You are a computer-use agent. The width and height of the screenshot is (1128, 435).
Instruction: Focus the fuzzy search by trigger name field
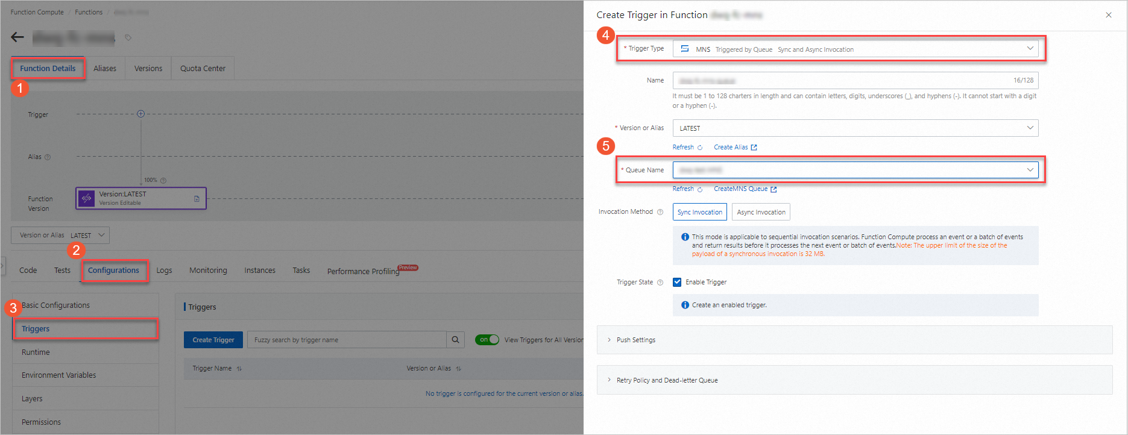point(347,340)
